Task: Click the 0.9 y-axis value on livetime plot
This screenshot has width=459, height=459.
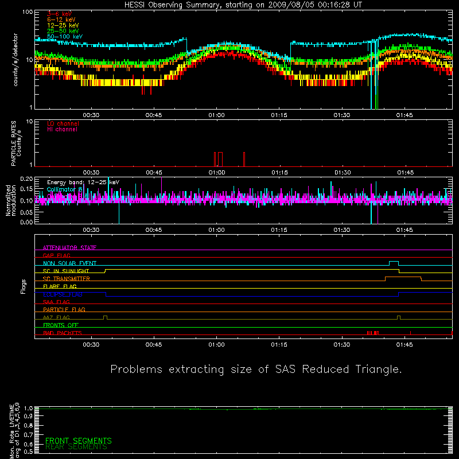Action: click(x=28, y=416)
